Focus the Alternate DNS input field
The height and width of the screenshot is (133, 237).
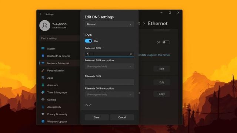pyautogui.click(x=109, y=82)
